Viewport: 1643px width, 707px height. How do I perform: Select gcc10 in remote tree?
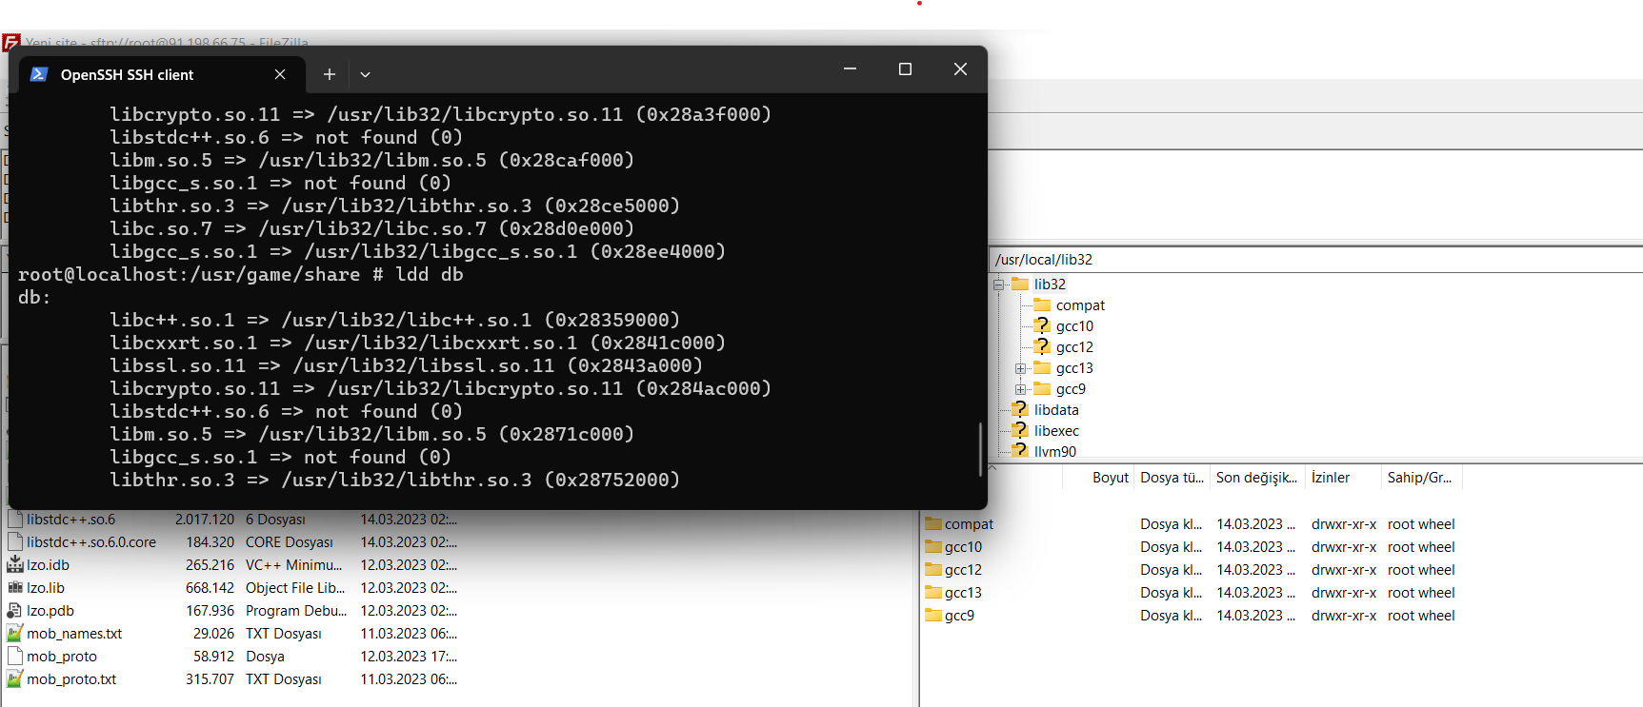[1074, 326]
